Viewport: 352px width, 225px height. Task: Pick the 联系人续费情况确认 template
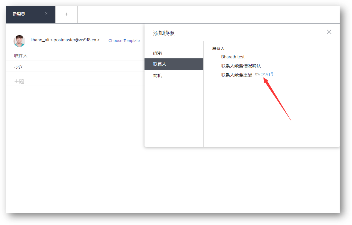pos(241,66)
